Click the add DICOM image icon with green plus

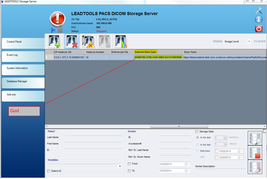55,41
